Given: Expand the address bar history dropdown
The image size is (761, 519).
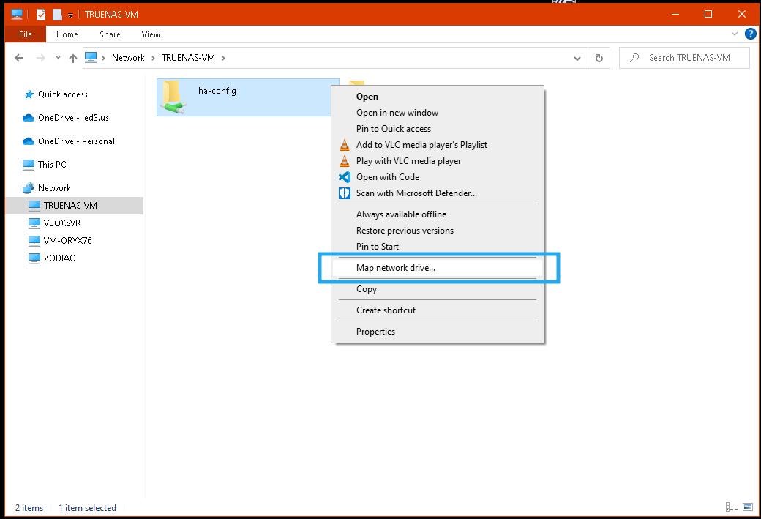Looking at the screenshot, I should [577, 58].
